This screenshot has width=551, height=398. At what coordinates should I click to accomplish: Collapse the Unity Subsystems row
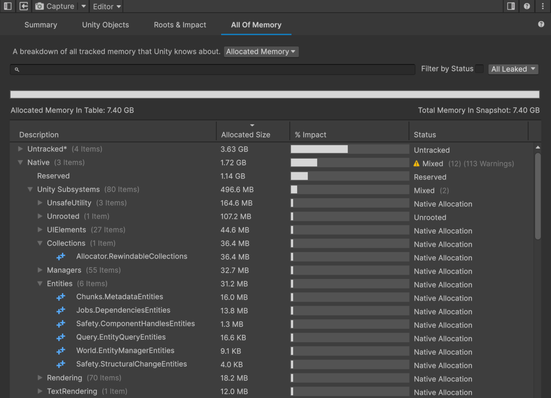pos(30,189)
